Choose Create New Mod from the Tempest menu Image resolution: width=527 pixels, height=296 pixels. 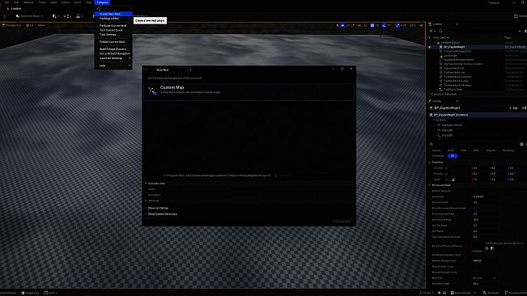[113, 14]
